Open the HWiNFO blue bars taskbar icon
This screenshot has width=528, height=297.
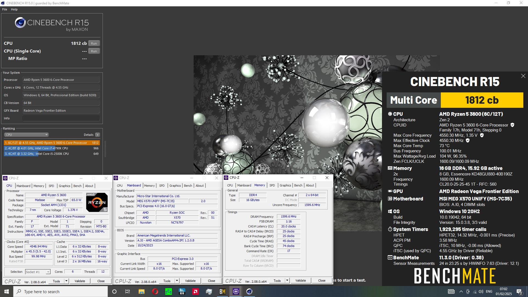click(182, 291)
